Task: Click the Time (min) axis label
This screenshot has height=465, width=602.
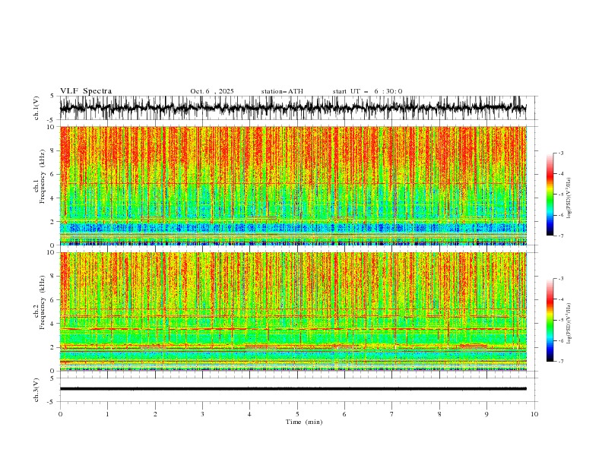Action: click(304, 422)
